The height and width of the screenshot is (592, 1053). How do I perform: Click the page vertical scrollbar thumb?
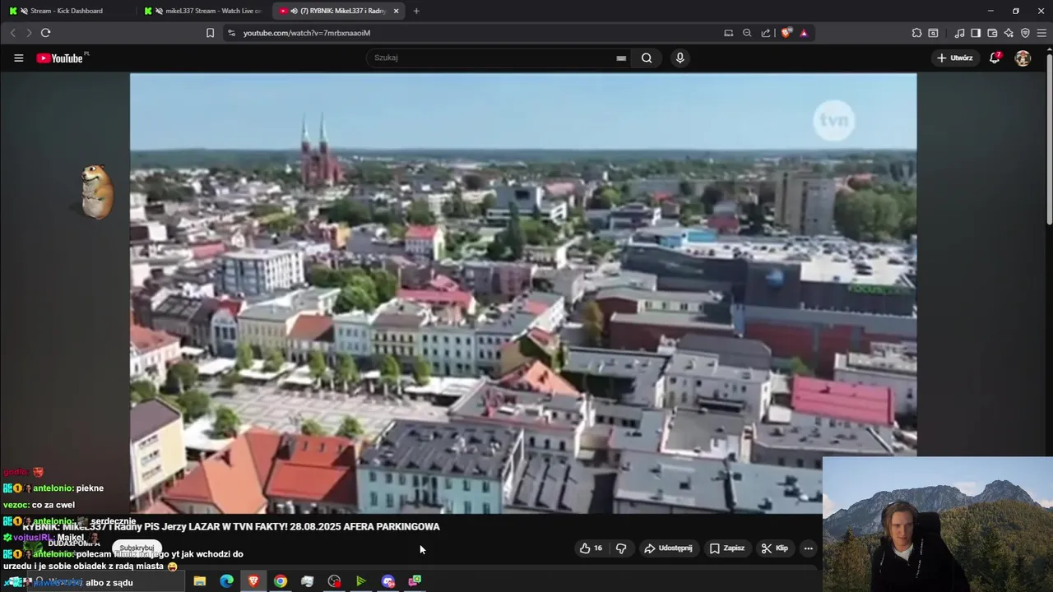[x=1049, y=140]
